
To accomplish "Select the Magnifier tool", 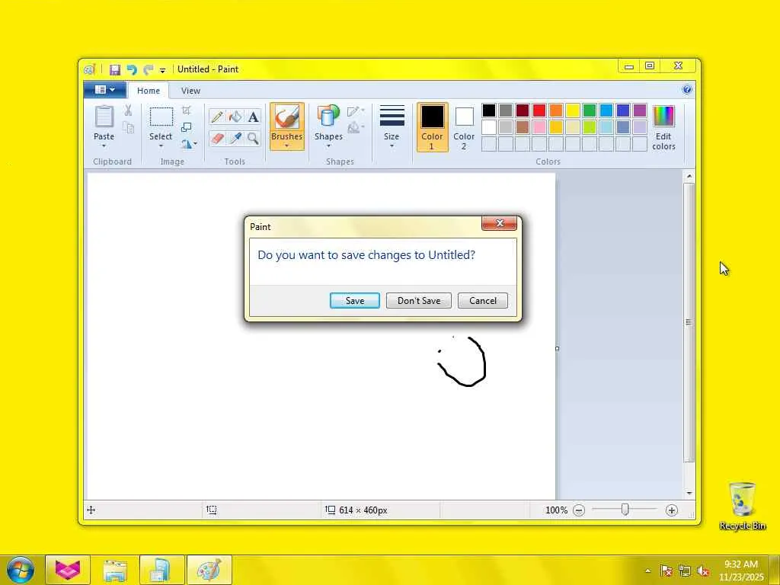I will 253,139.
